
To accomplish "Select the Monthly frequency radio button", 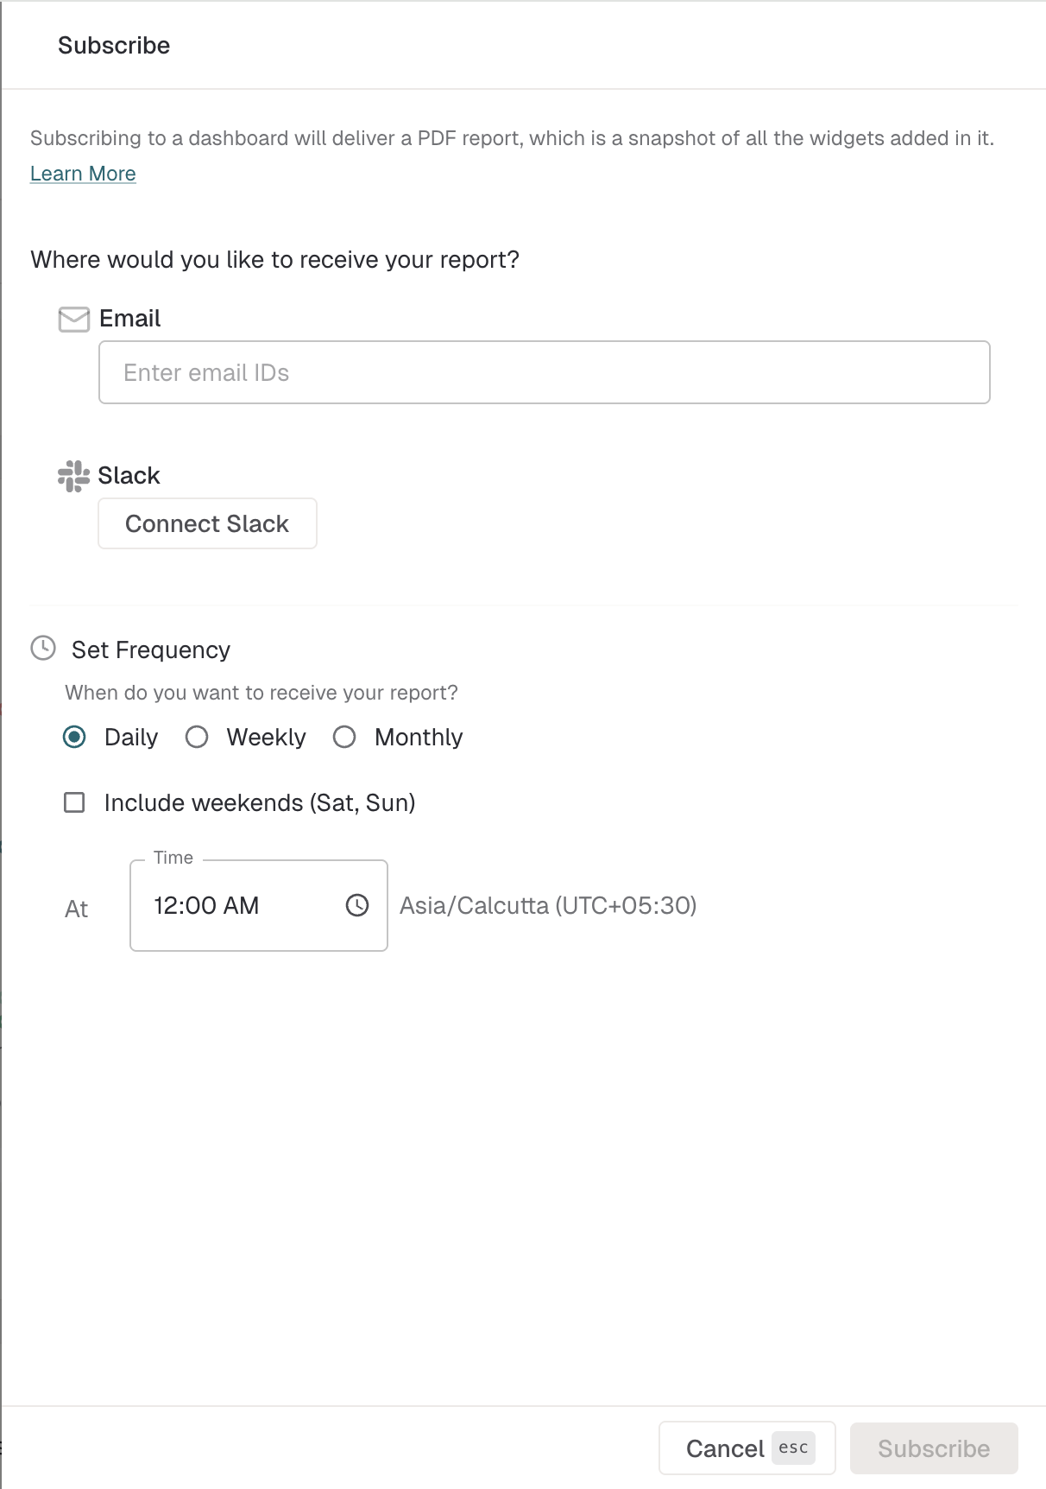I will [x=344, y=737].
